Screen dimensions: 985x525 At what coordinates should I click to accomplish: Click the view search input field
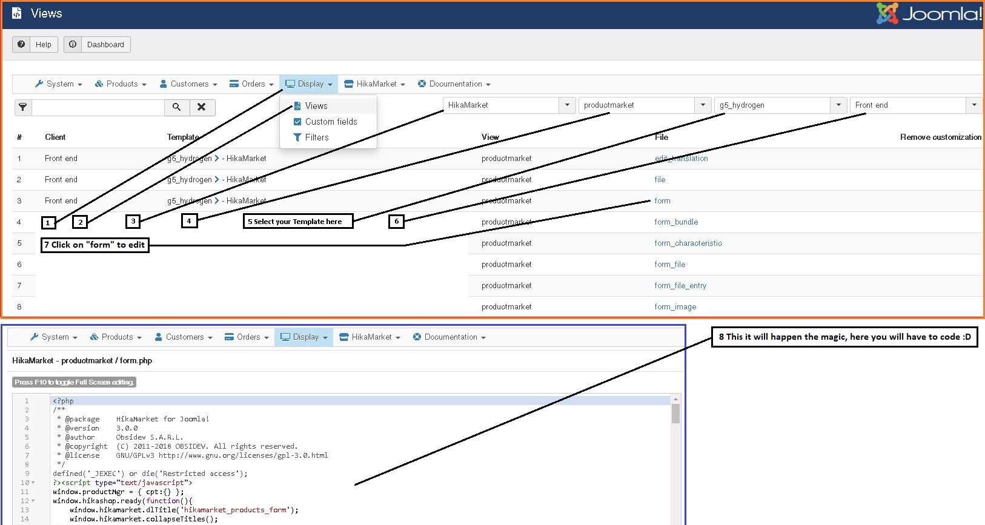tap(98, 107)
